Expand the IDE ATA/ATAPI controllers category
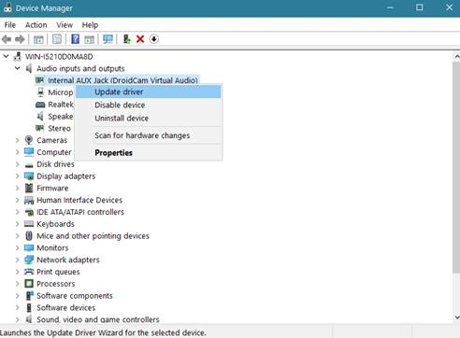The image size is (460, 338). [x=18, y=212]
